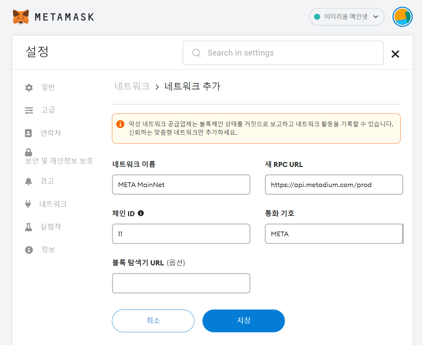Click the 통화 기호 input field
422x345 pixels.
coord(334,234)
